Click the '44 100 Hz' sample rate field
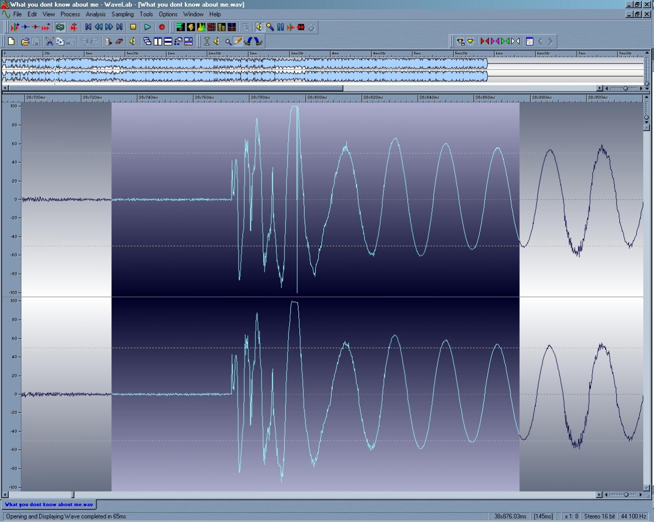The height and width of the screenshot is (522, 654). (634, 516)
